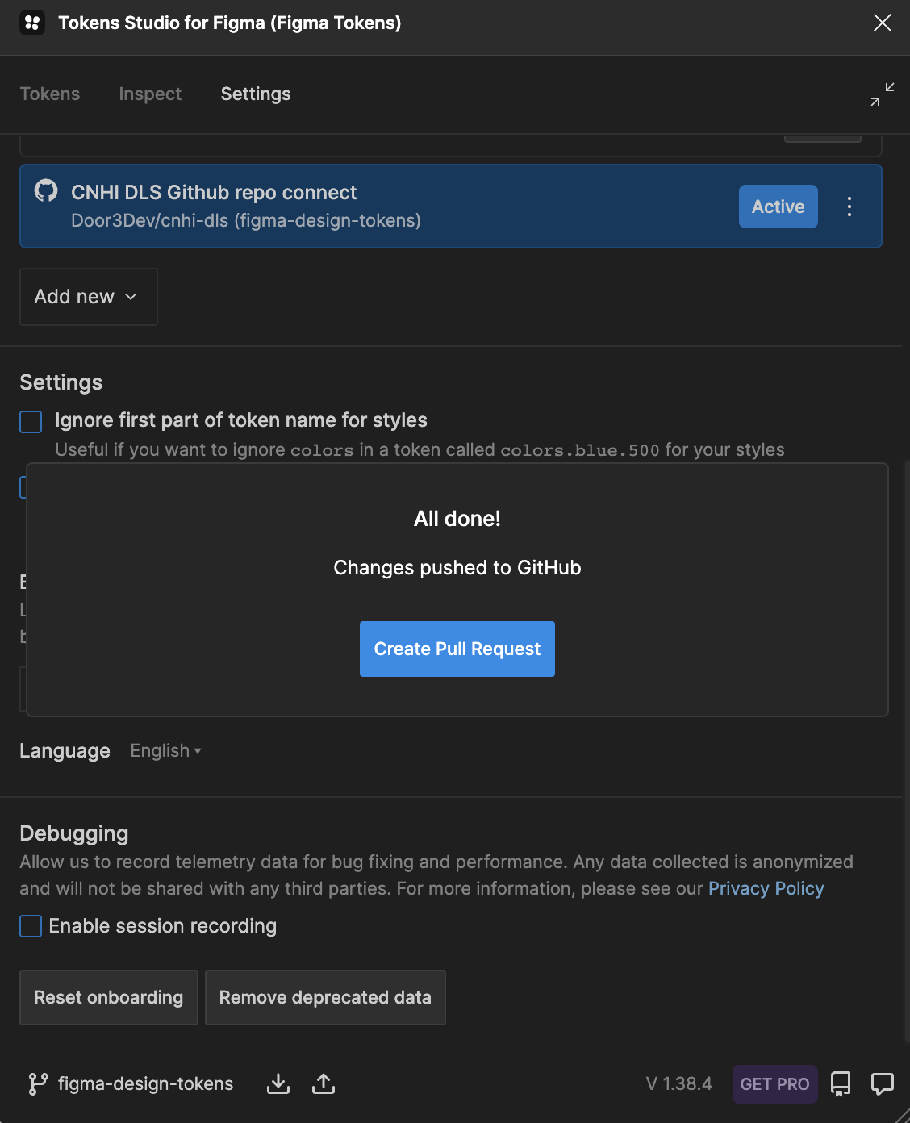Click the GET PRO button
Image resolution: width=910 pixels, height=1123 pixels.
(x=774, y=1083)
